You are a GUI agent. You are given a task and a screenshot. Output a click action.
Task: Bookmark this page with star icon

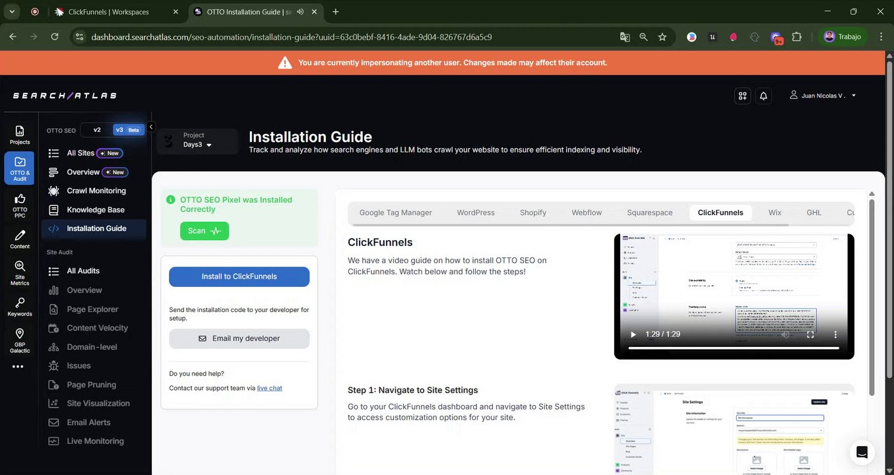click(662, 37)
